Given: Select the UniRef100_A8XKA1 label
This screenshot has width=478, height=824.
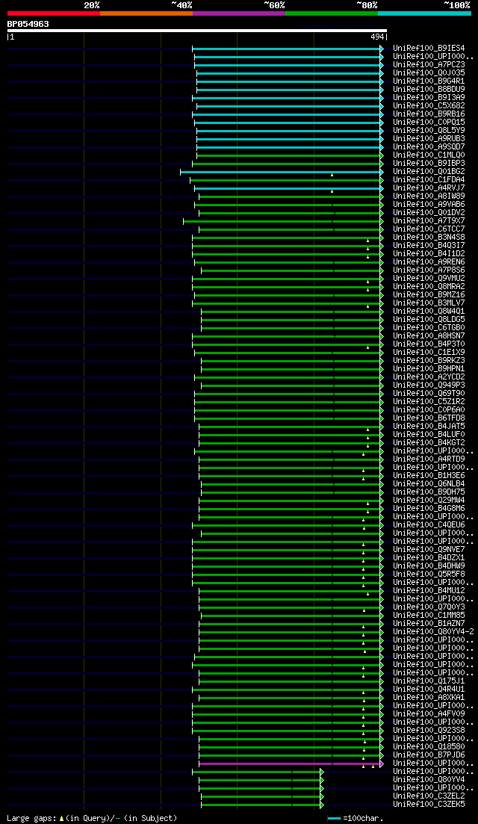Looking at the screenshot, I should [429, 697].
